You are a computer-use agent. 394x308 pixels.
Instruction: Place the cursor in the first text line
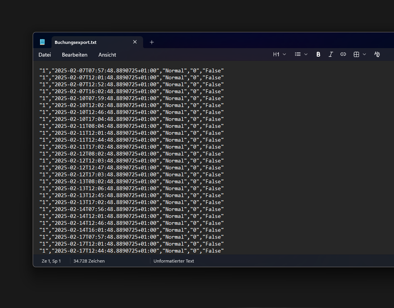(x=131, y=71)
